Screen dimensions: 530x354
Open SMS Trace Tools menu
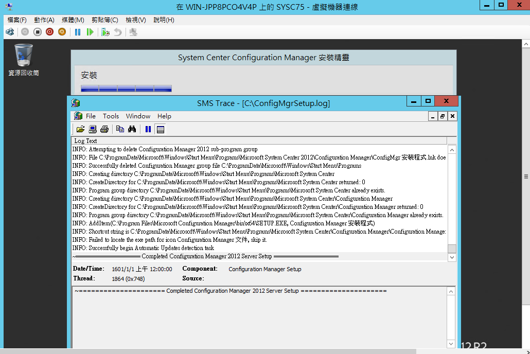111,116
